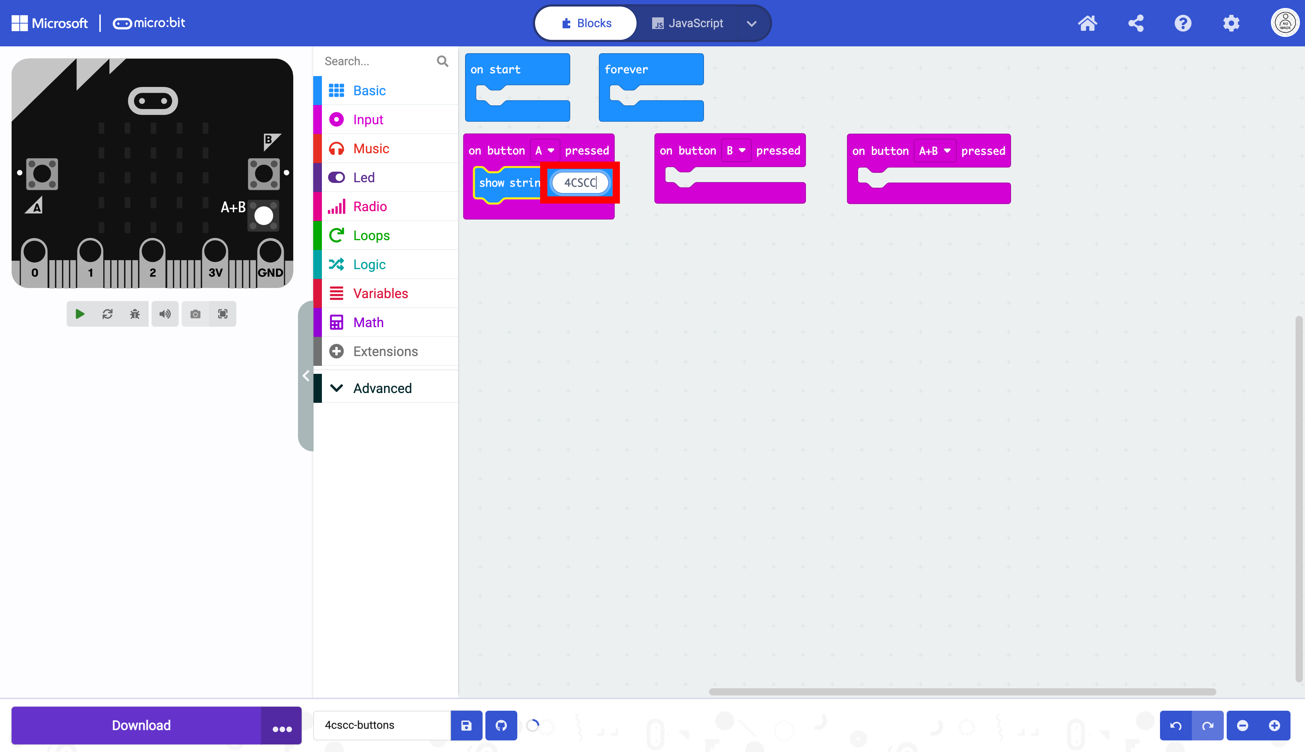Zoom out the workspace

[x=1242, y=725]
